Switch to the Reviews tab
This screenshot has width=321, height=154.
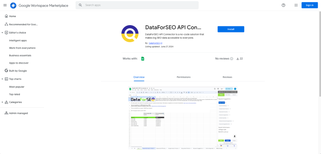(x=227, y=77)
